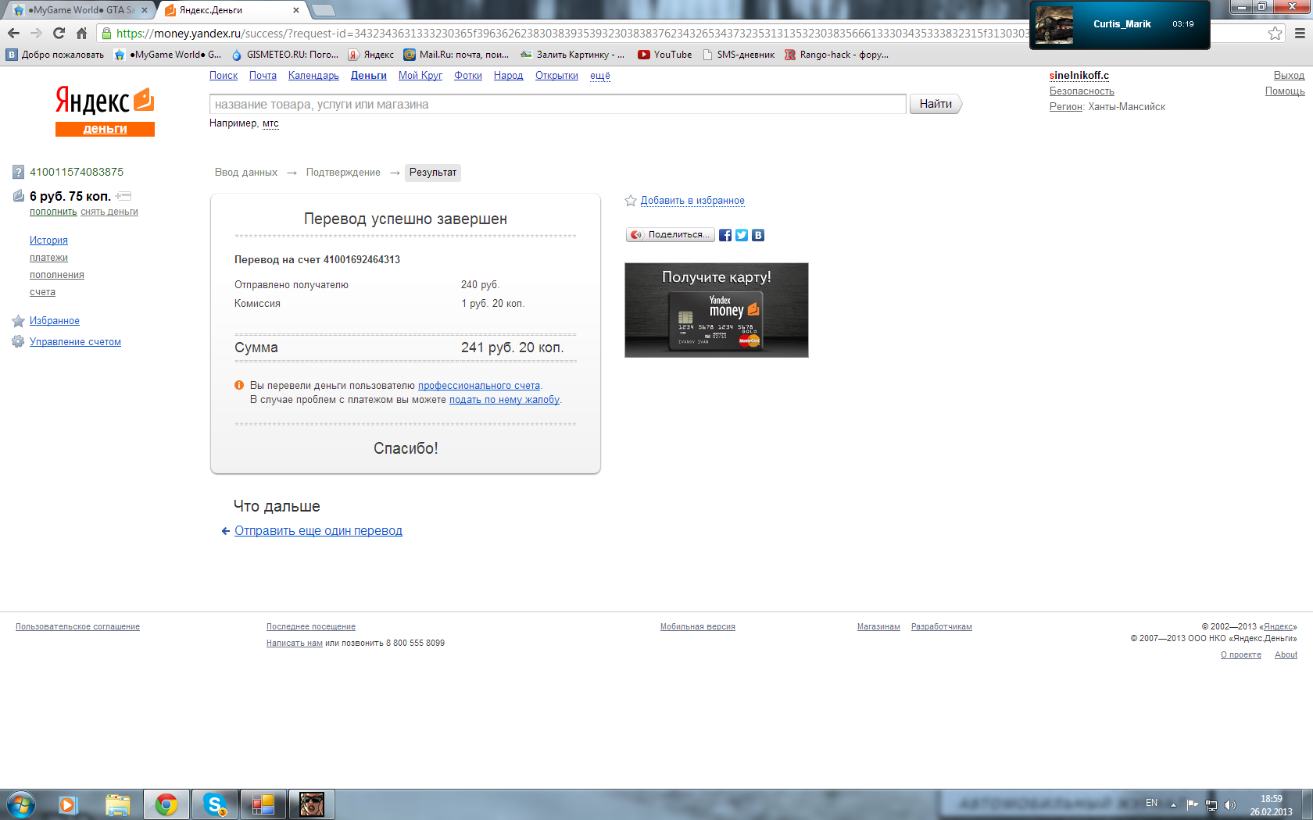
Task: Click the sinelnikoff.c username link
Action: (1079, 76)
